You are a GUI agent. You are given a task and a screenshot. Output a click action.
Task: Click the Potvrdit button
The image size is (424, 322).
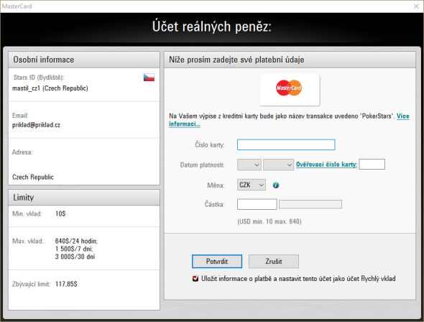tap(217, 261)
